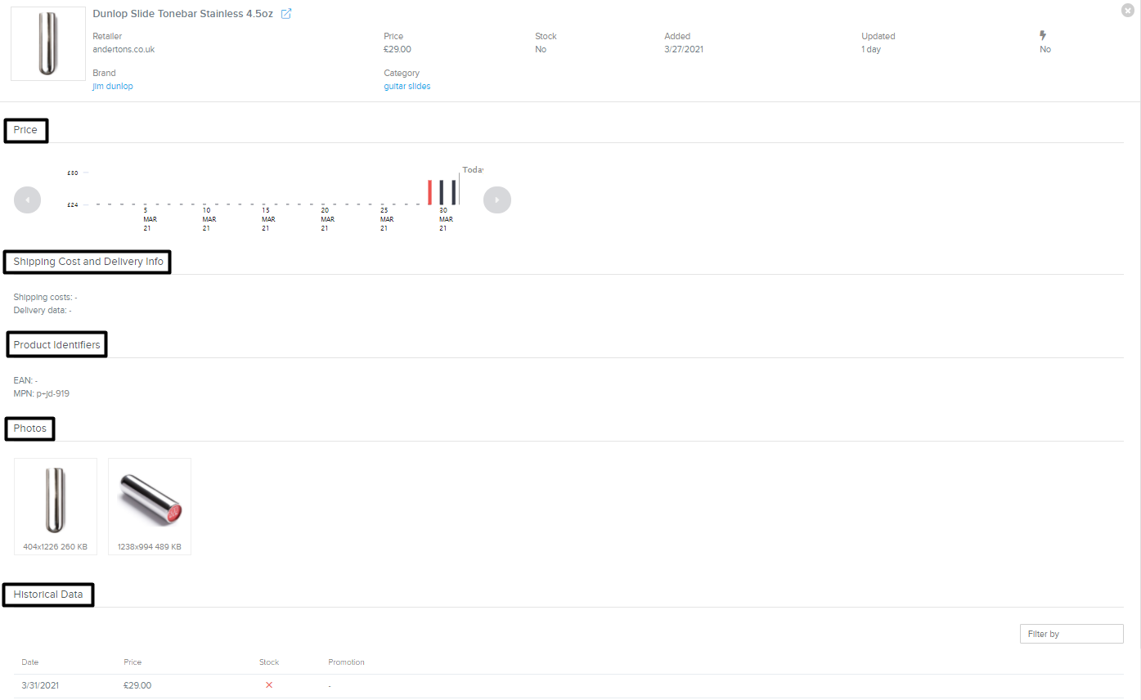Viewport: 1141px width, 700px height.
Task: Go to previous period in price chart
Action: 27,200
